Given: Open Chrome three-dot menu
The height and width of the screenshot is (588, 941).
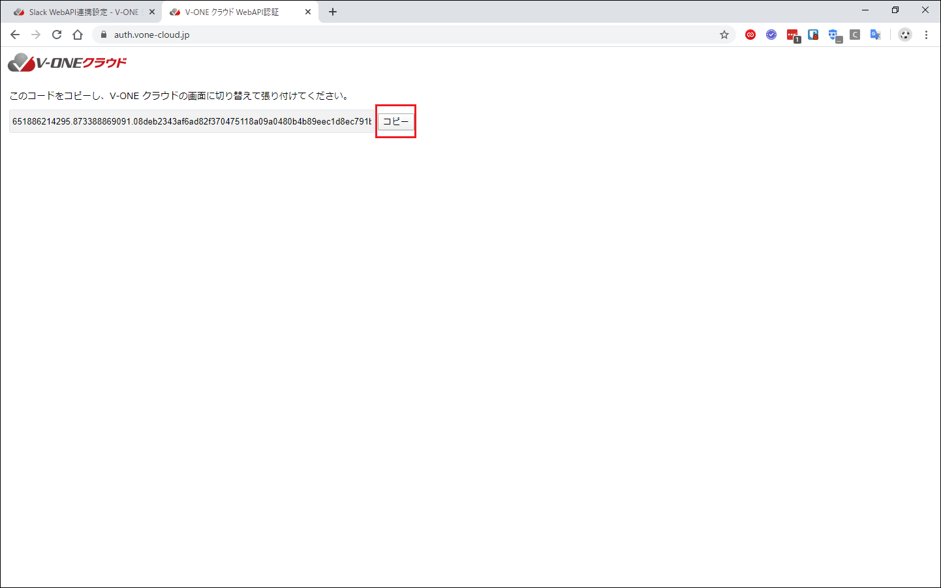Looking at the screenshot, I should pos(926,35).
